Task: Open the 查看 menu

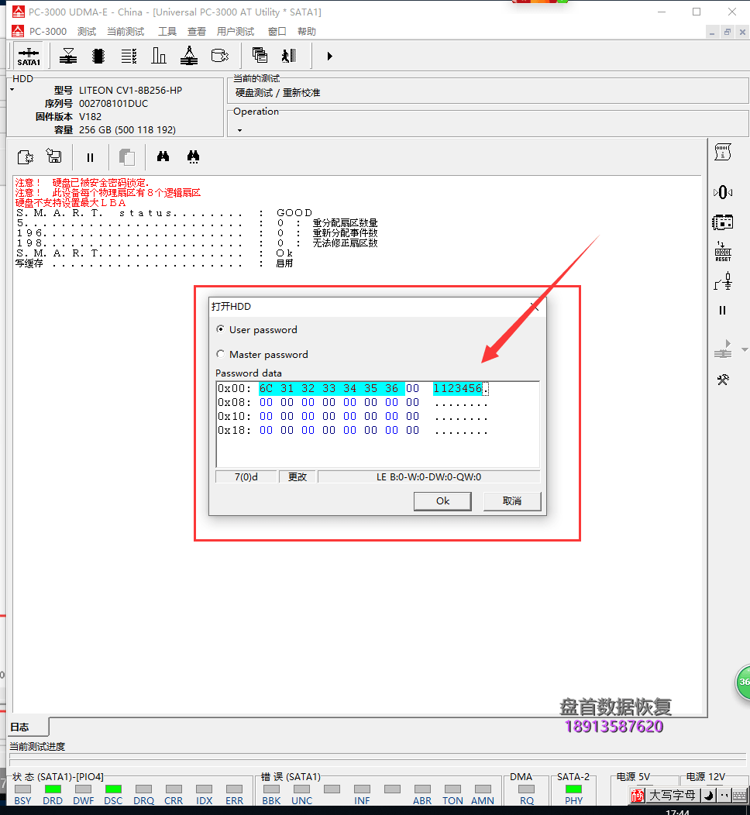Action: [197, 32]
